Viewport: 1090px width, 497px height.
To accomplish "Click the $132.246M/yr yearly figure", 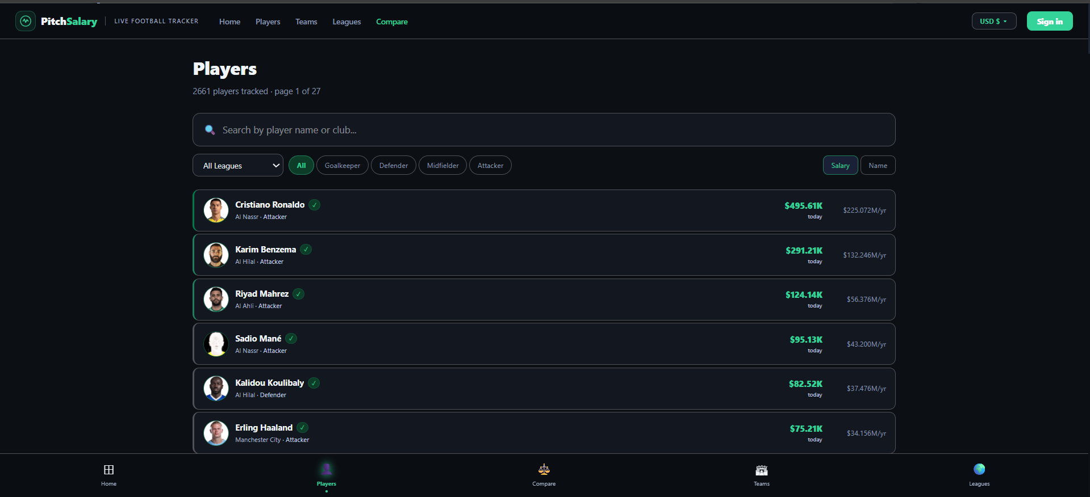I will [x=865, y=255].
